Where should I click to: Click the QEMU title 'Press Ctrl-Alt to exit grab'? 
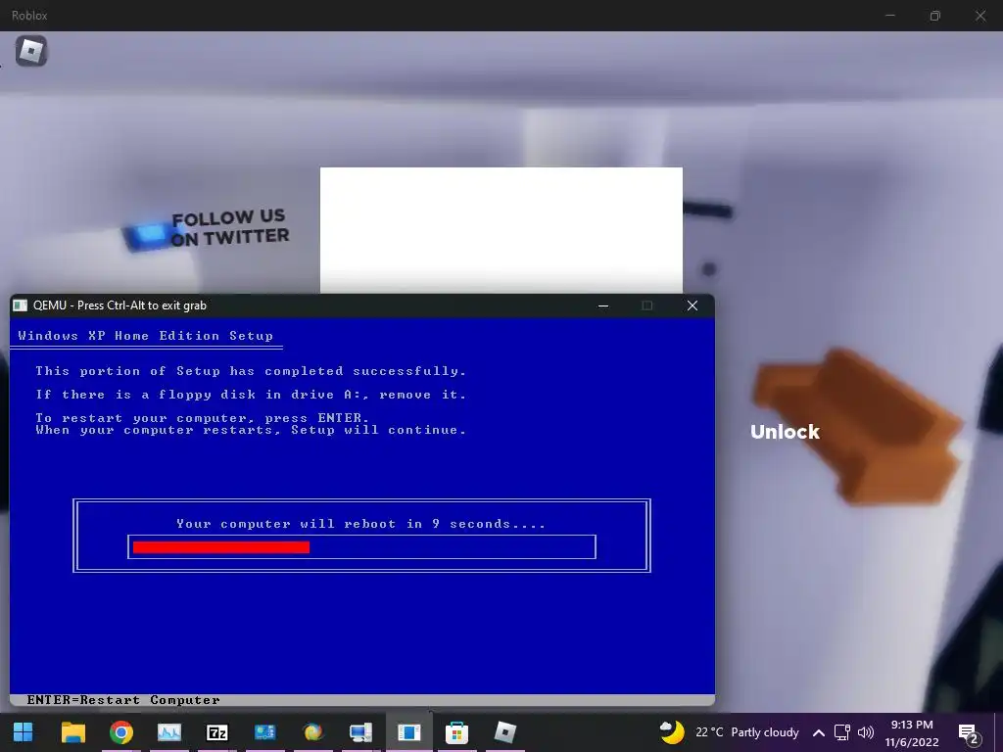point(141,305)
